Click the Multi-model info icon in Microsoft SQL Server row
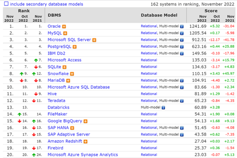This screenshot has height=158, width=237. point(182,40)
